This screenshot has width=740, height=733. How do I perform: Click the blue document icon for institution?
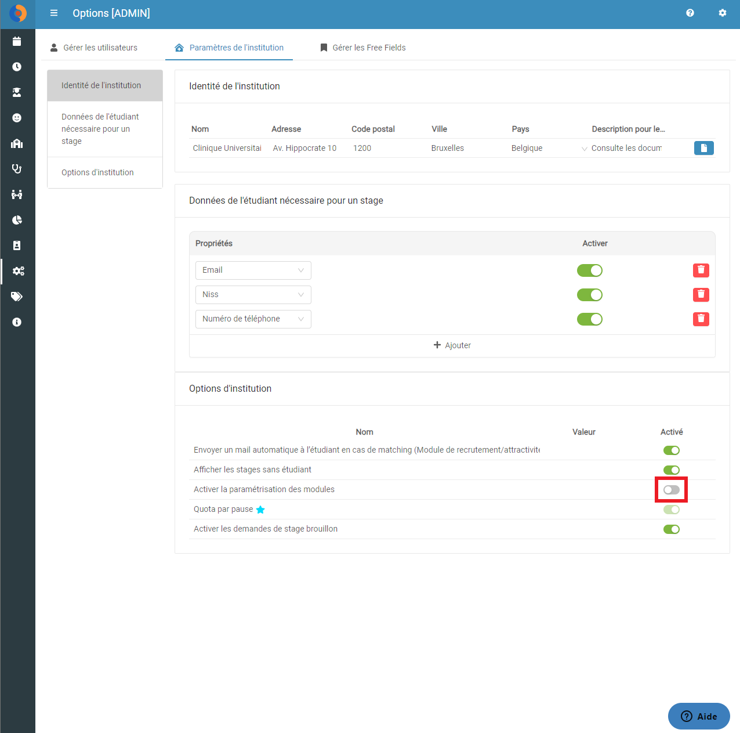pos(704,148)
